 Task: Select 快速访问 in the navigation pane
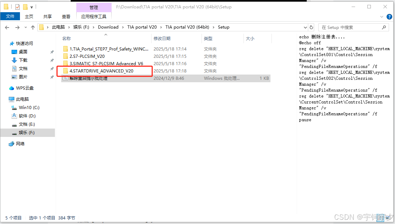24,44
